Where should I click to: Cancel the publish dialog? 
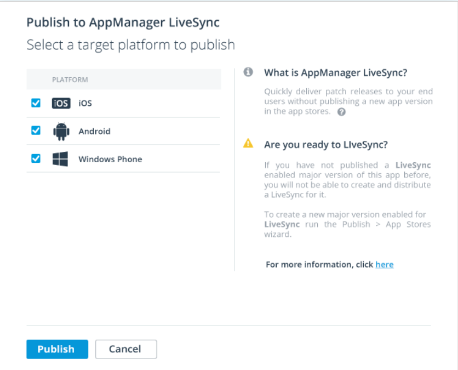click(x=126, y=349)
